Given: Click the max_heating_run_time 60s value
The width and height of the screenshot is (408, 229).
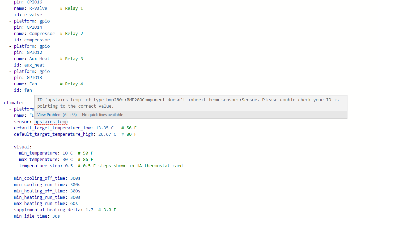Looking at the screenshot, I should (x=74, y=203).
